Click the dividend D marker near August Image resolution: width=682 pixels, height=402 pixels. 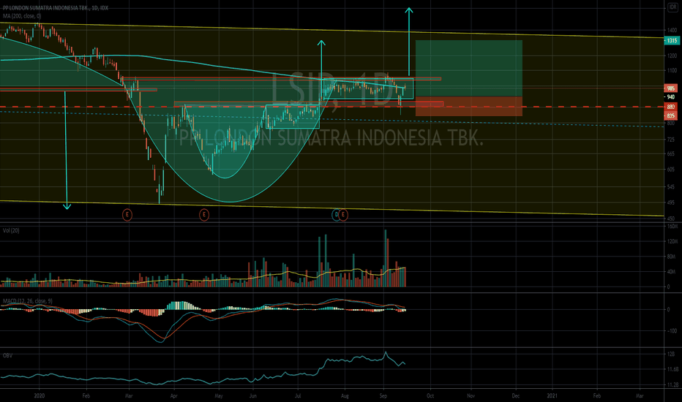(x=336, y=214)
